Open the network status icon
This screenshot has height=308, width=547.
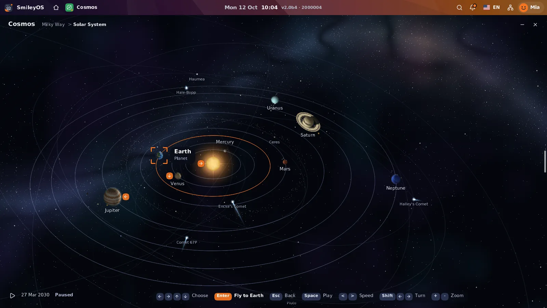(x=510, y=7)
